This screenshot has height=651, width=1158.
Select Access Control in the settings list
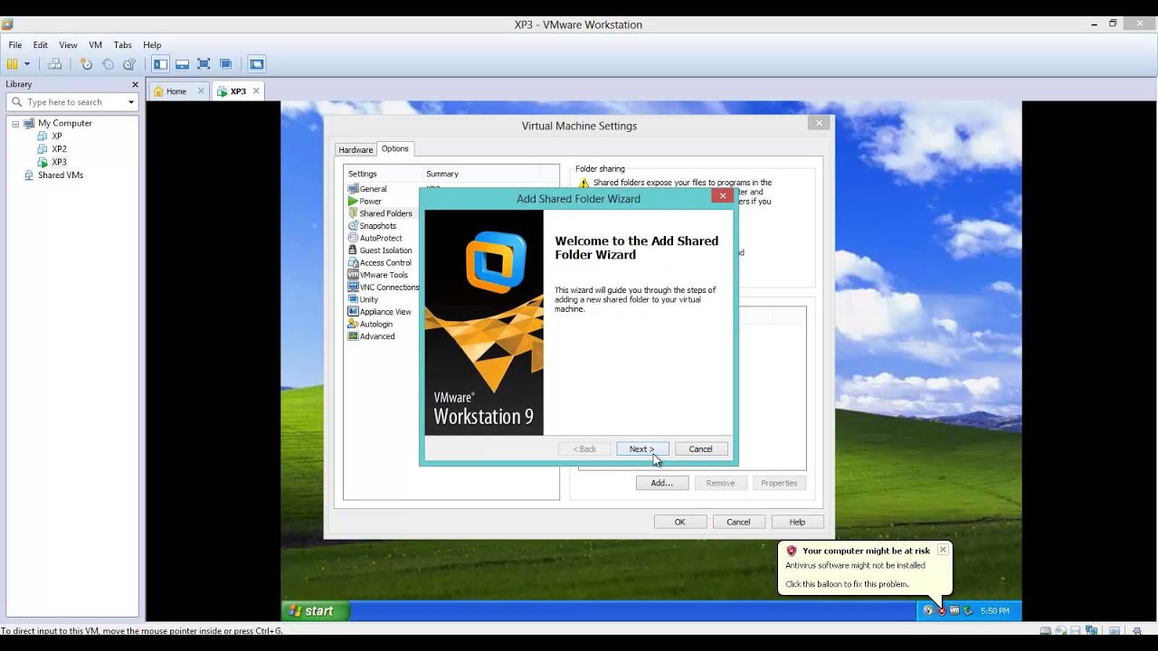click(x=385, y=263)
